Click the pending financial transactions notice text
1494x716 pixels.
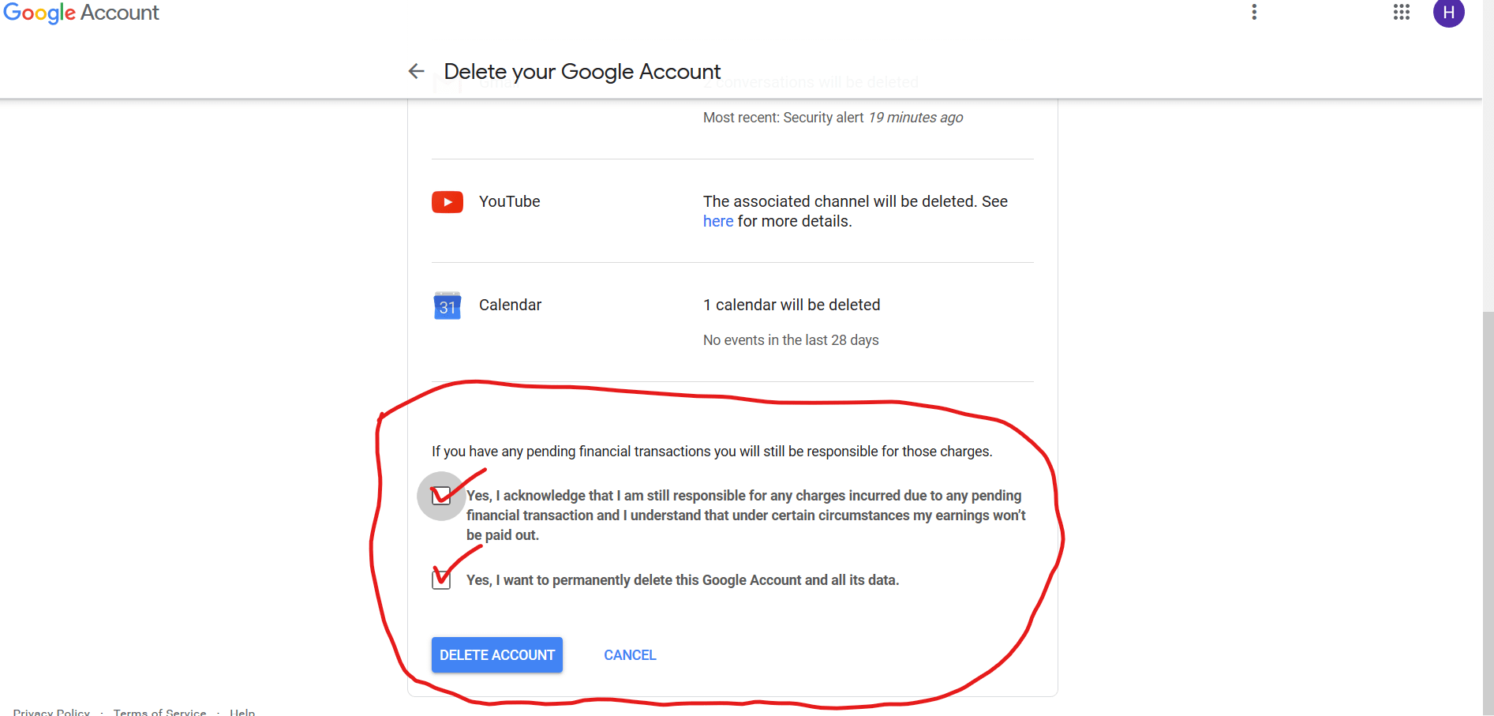(x=712, y=452)
